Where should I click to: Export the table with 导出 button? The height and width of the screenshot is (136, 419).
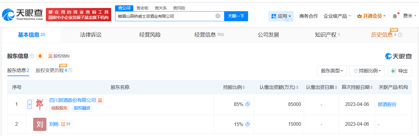click(x=399, y=71)
